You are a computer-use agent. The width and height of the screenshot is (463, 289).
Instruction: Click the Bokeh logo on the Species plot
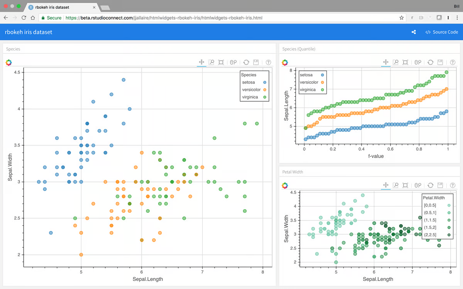pyautogui.click(x=8, y=62)
